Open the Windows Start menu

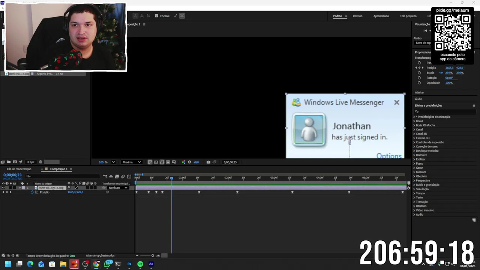[x=8, y=264]
